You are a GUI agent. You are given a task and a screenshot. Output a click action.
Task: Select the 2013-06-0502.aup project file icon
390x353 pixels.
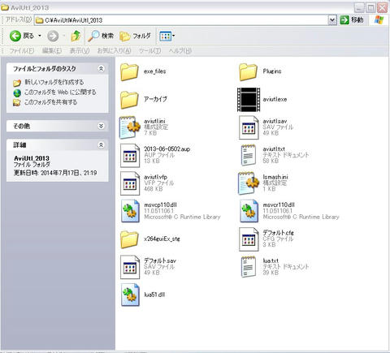130,156
